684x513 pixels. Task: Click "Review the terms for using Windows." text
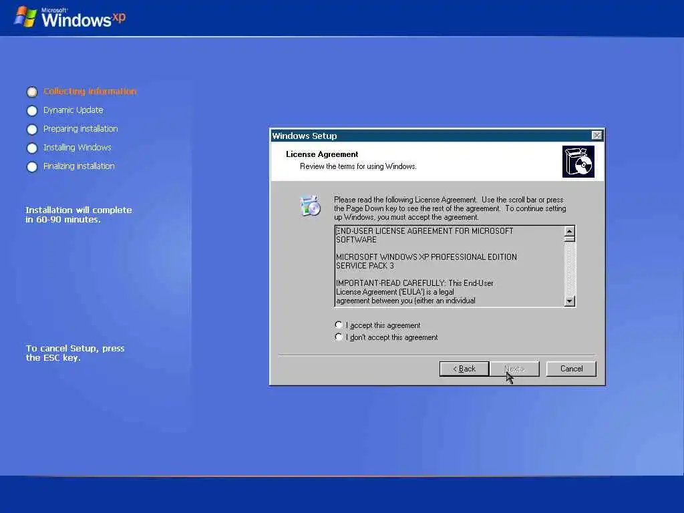(x=358, y=166)
